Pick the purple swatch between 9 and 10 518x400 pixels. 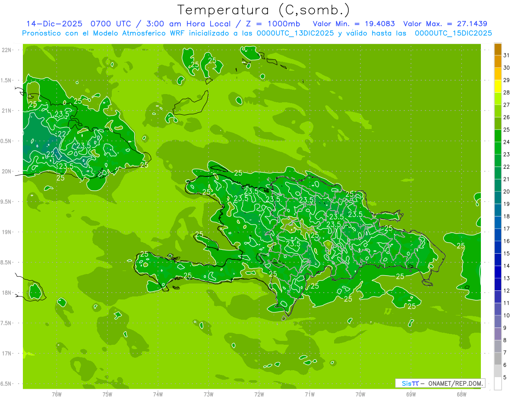point(498,322)
